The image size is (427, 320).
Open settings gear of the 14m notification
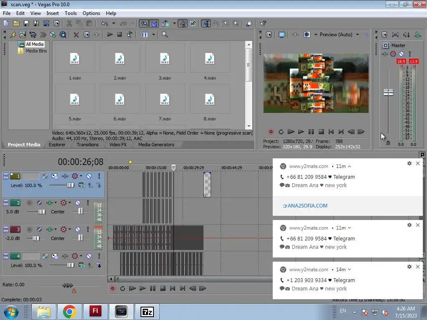(409, 267)
